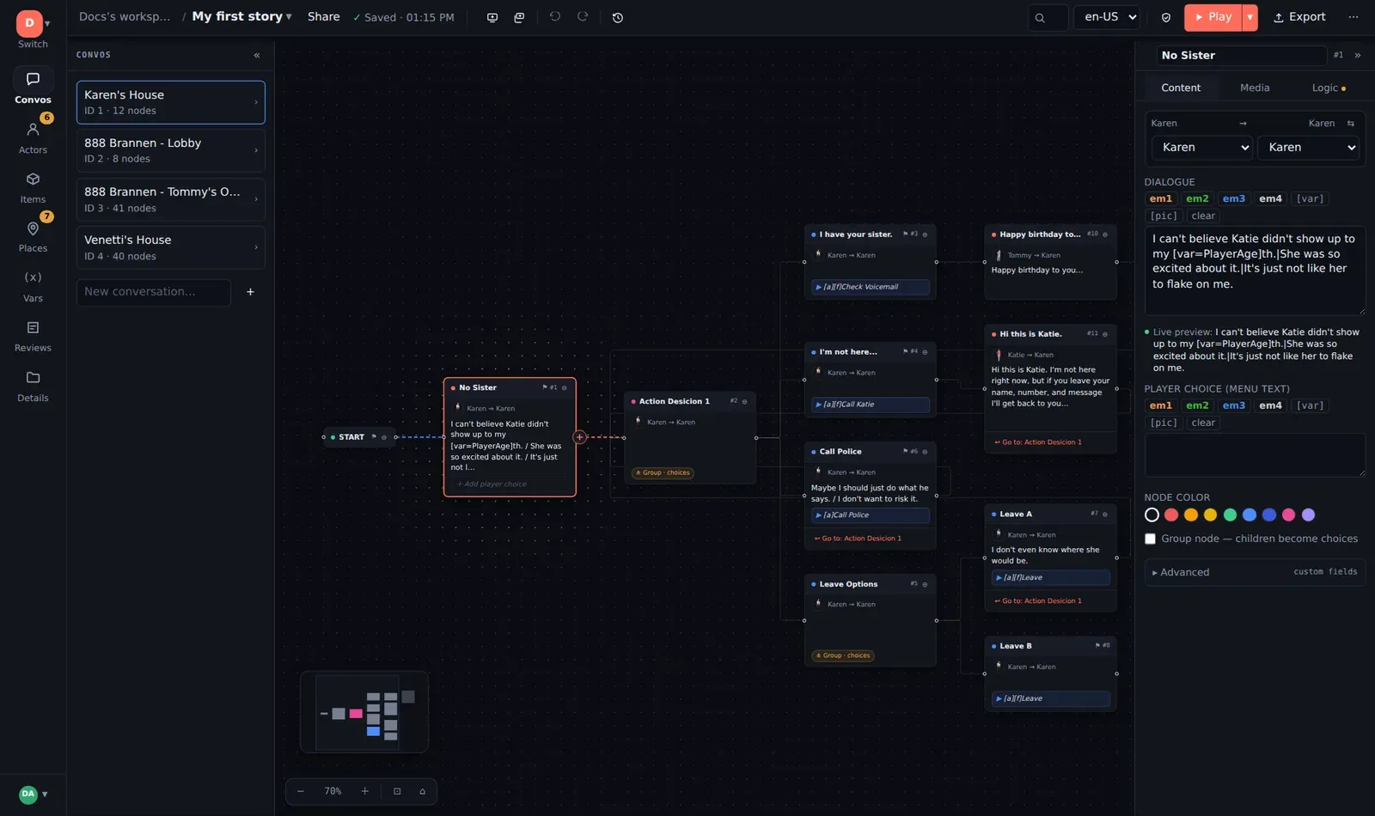Switch to the Media tab
This screenshot has height=816, width=1375.
point(1255,88)
